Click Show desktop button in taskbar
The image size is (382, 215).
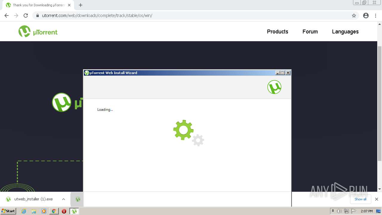pos(378,211)
